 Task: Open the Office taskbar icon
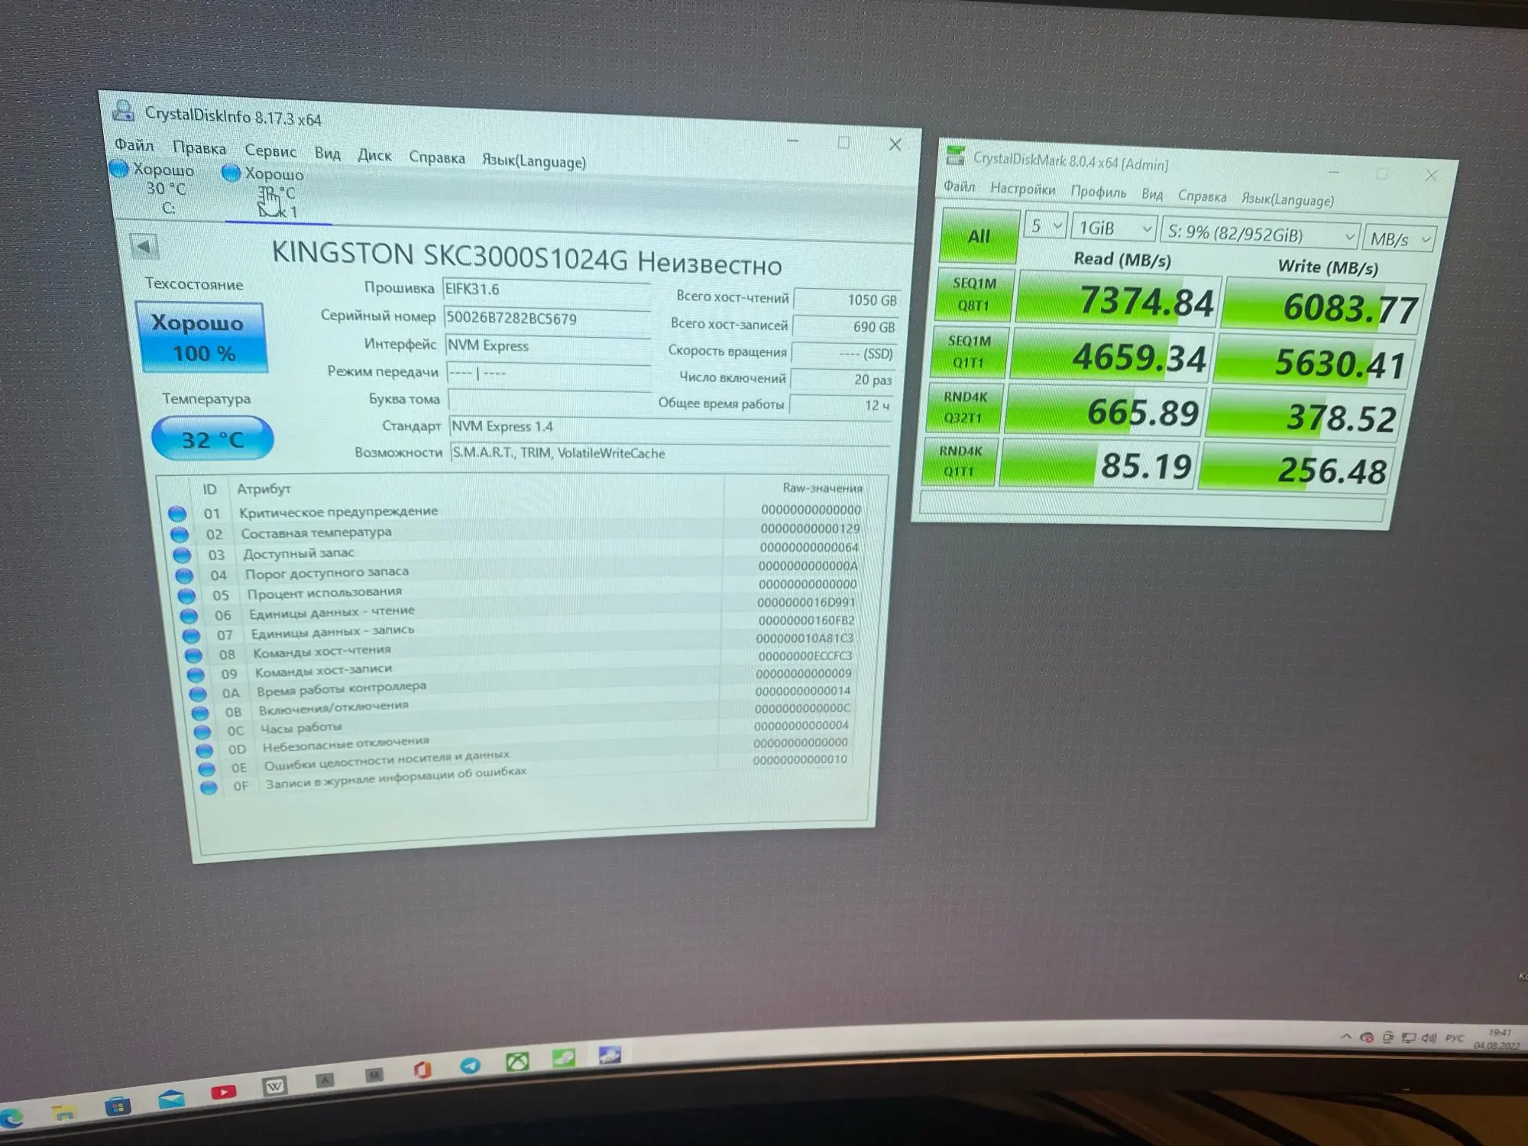click(x=422, y=1070)
